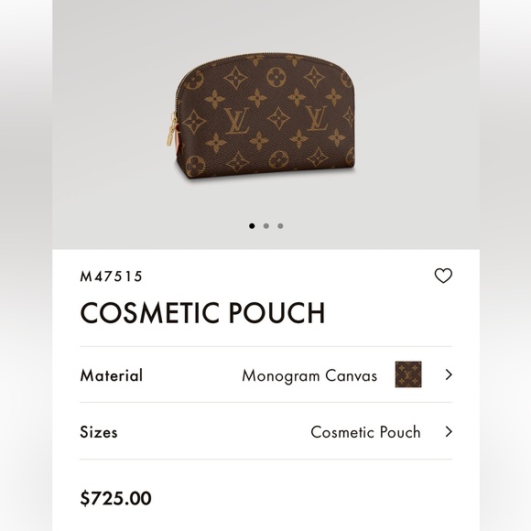Tap the COSMETIC POUCH product title
This screenshot has width=531, height=531.
point(202,312)
